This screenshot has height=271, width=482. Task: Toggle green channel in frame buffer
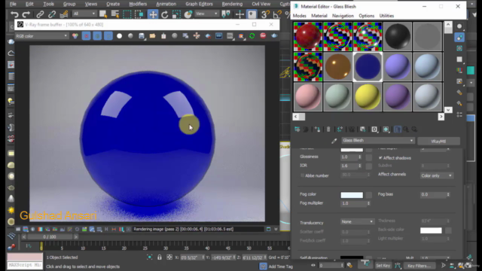pyautogui.click(x=97, y=36)
